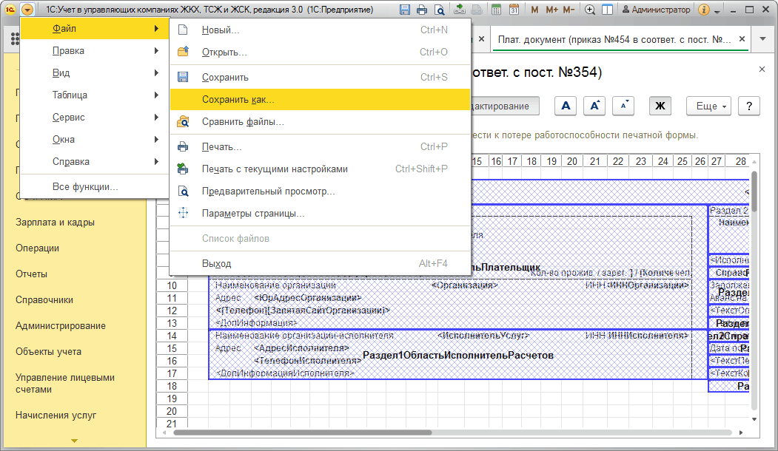Click the Сравнить файлы icon
Screen dimensions: 778x451
tap(183, 121)
